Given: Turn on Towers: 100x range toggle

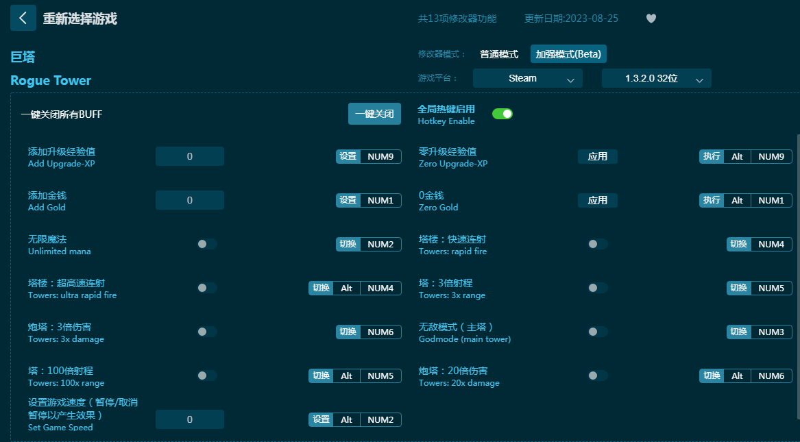Looking at the screenshot, I should [206, 376].
